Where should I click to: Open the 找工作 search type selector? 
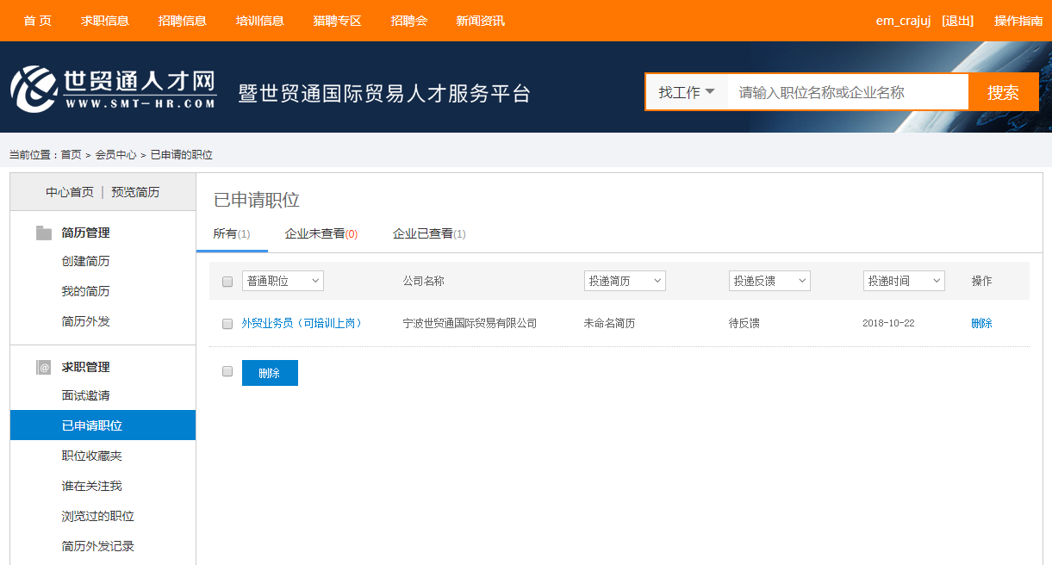687,92
